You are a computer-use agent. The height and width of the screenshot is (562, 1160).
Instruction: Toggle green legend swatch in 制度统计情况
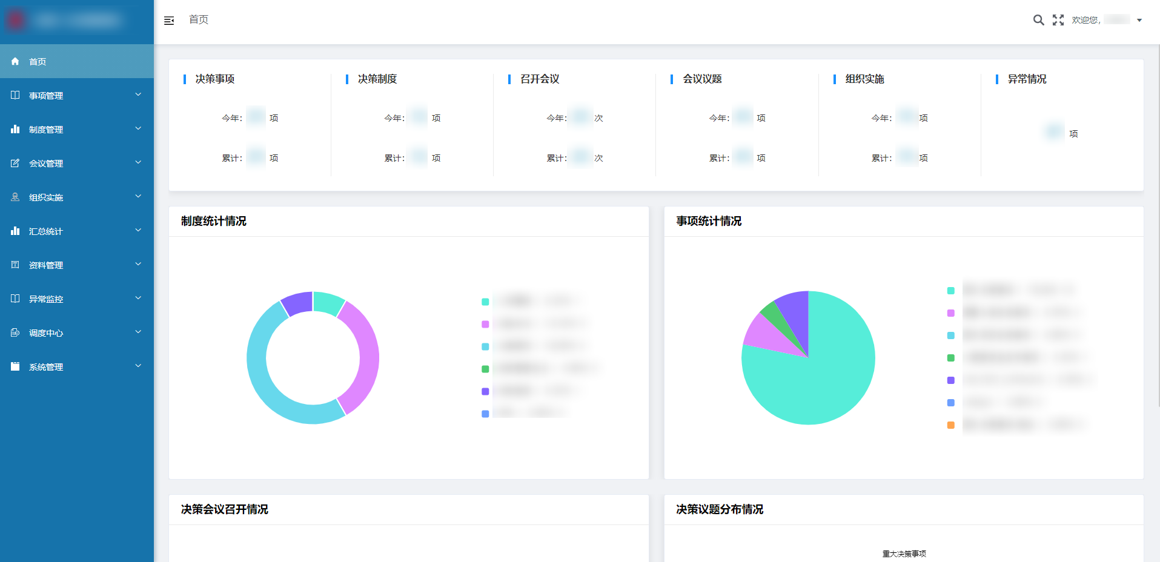[x=485, y=369]
